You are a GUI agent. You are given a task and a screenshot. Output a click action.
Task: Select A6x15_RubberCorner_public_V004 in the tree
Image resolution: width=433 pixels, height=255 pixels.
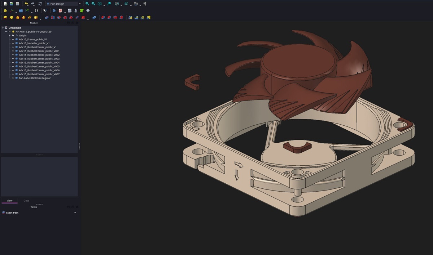point(39,62)
